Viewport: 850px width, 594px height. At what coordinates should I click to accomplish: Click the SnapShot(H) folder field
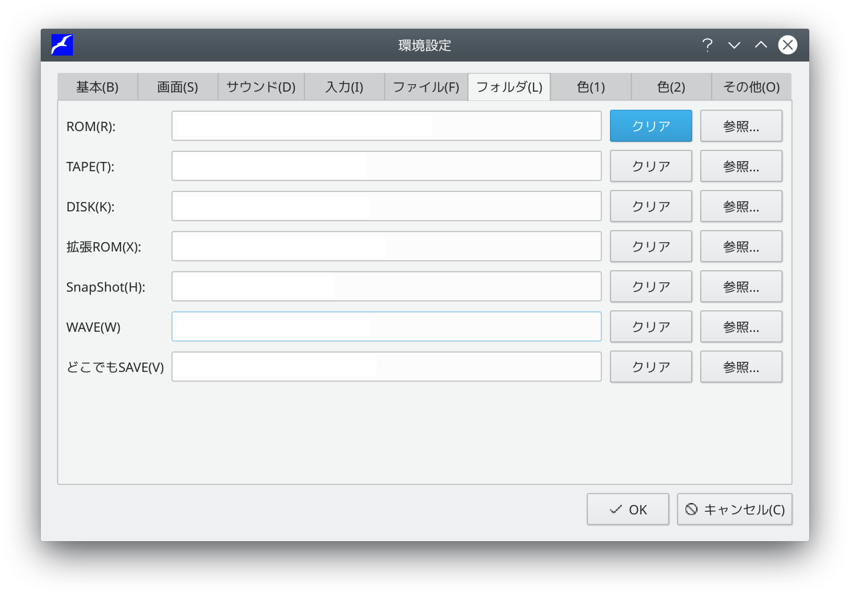pyautogui.click(x=387, y=286)
